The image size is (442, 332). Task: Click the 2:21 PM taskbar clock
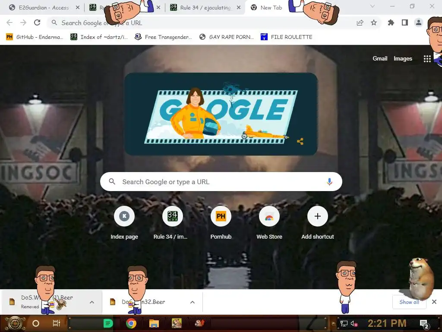tap(387, 323)
